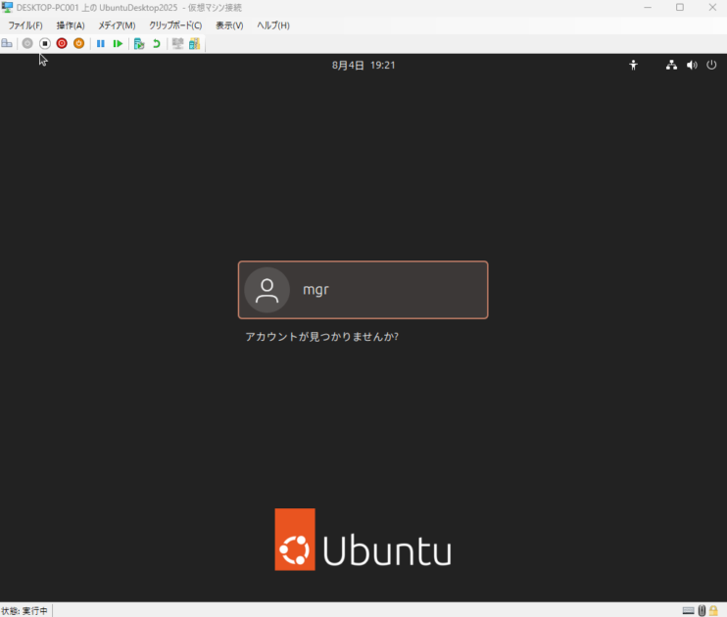727x617 pixels.
Task: Click the mgr user avatar
Action: tap(267, 290)
